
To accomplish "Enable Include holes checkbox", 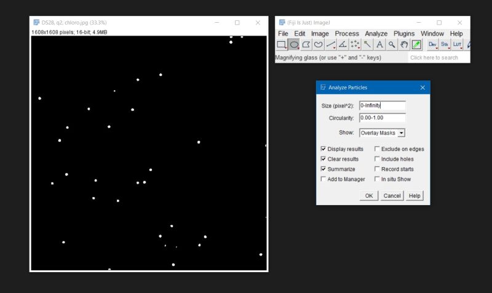I will coord(377,159).
